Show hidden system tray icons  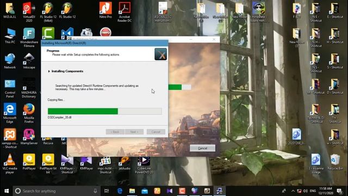pyautogui.click(x=293, y=191)
